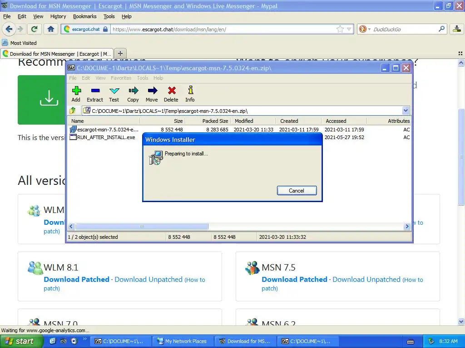The image size is (465, 348).
Task: Reload the current page
Action: pyautogui.click(x=35, y=29)
